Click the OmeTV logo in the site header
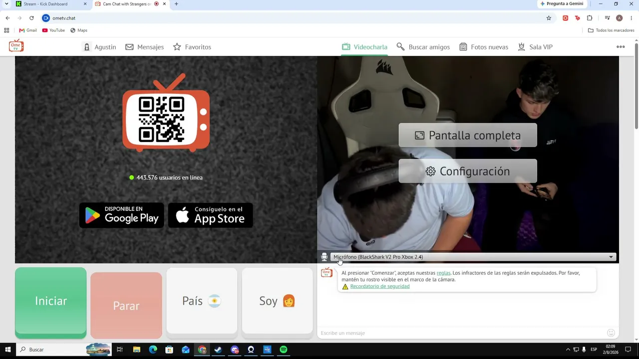Screen dimensions: 639x359 tap(16, 46)
